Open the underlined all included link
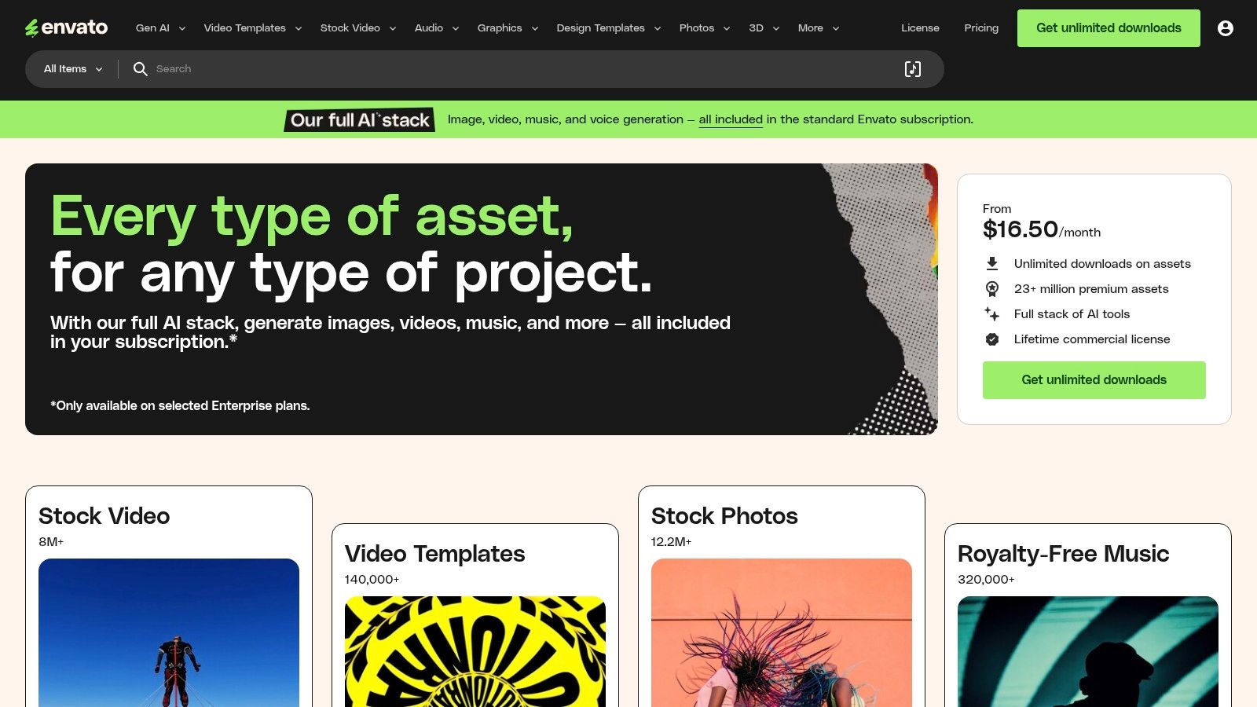Screen dimensions: 1257x707 (x=731, y=119)
